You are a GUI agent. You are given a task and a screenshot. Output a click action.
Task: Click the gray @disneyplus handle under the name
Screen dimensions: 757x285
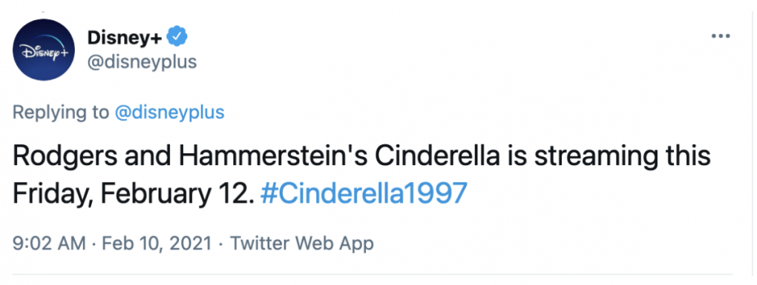142,62
